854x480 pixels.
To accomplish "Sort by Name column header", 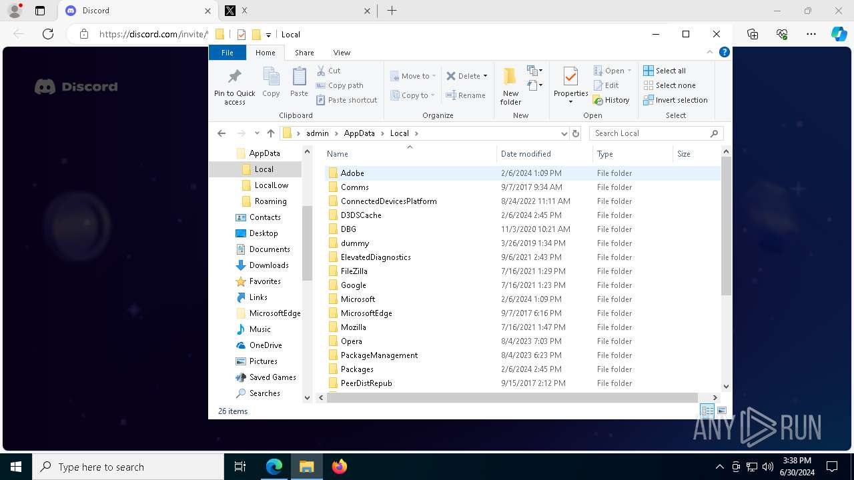I will pos(410,154).
